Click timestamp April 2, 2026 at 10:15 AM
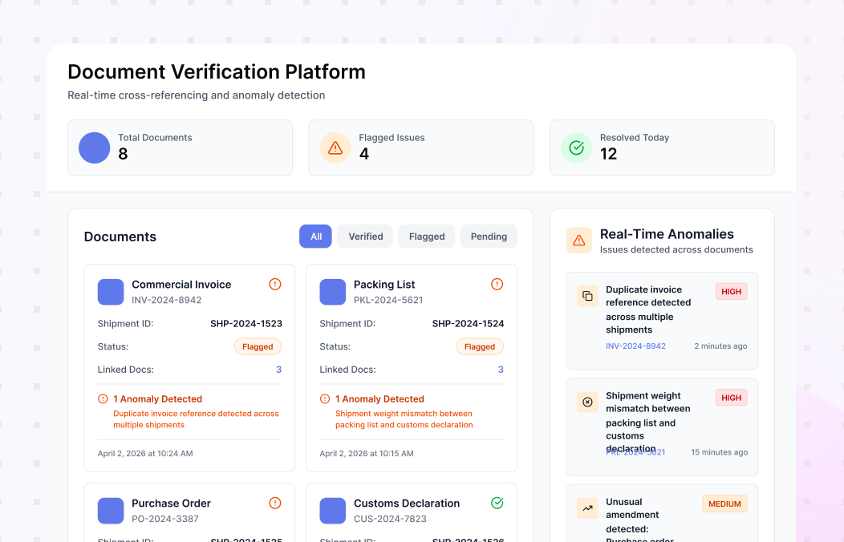844x542 pixels. [x=367, y=453]
